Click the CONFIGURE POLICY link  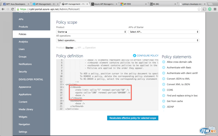(147, 55)
